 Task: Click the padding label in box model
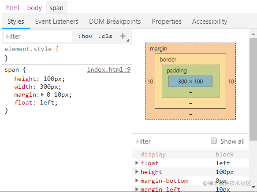click(176, 71)
